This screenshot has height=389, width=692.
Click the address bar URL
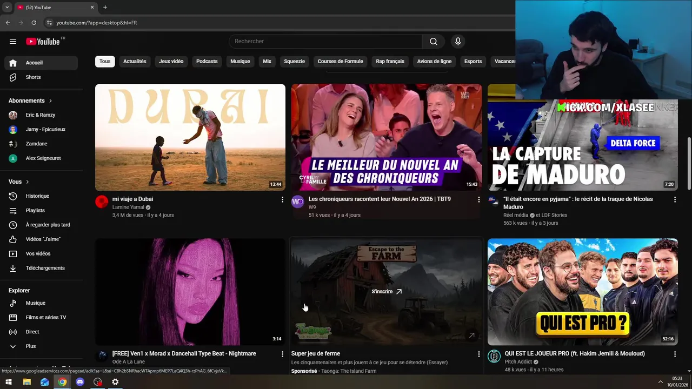[x=97, y=23]
